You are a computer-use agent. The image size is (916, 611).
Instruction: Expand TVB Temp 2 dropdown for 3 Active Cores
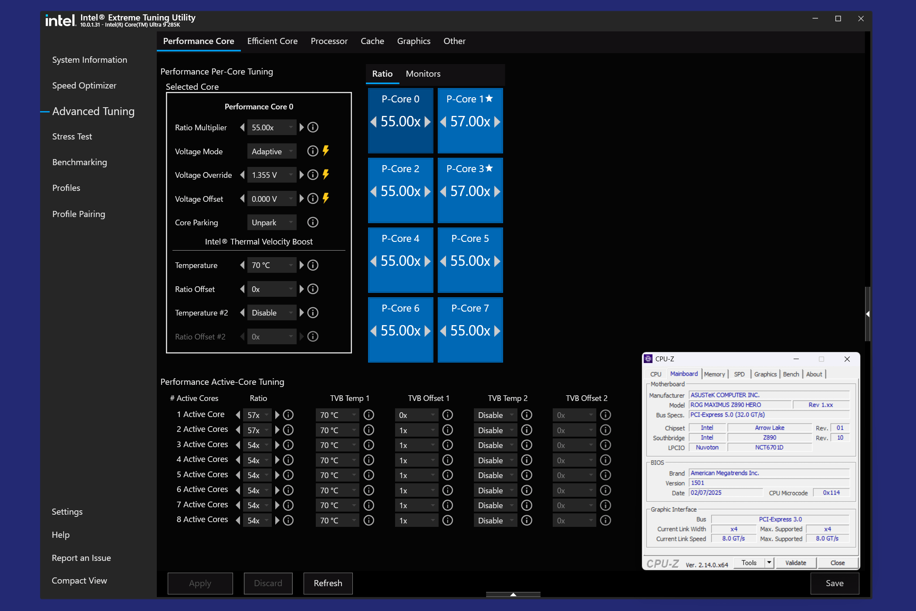click(495, 445)
